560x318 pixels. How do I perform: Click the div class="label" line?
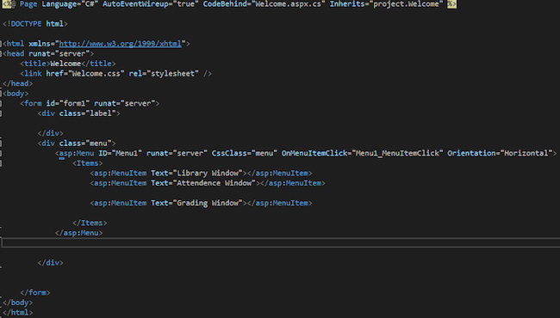pos(79,113)
